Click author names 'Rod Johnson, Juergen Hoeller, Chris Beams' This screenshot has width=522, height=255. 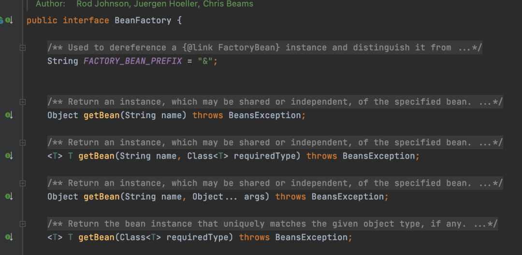pyautogui.click(x=165, y=4)
